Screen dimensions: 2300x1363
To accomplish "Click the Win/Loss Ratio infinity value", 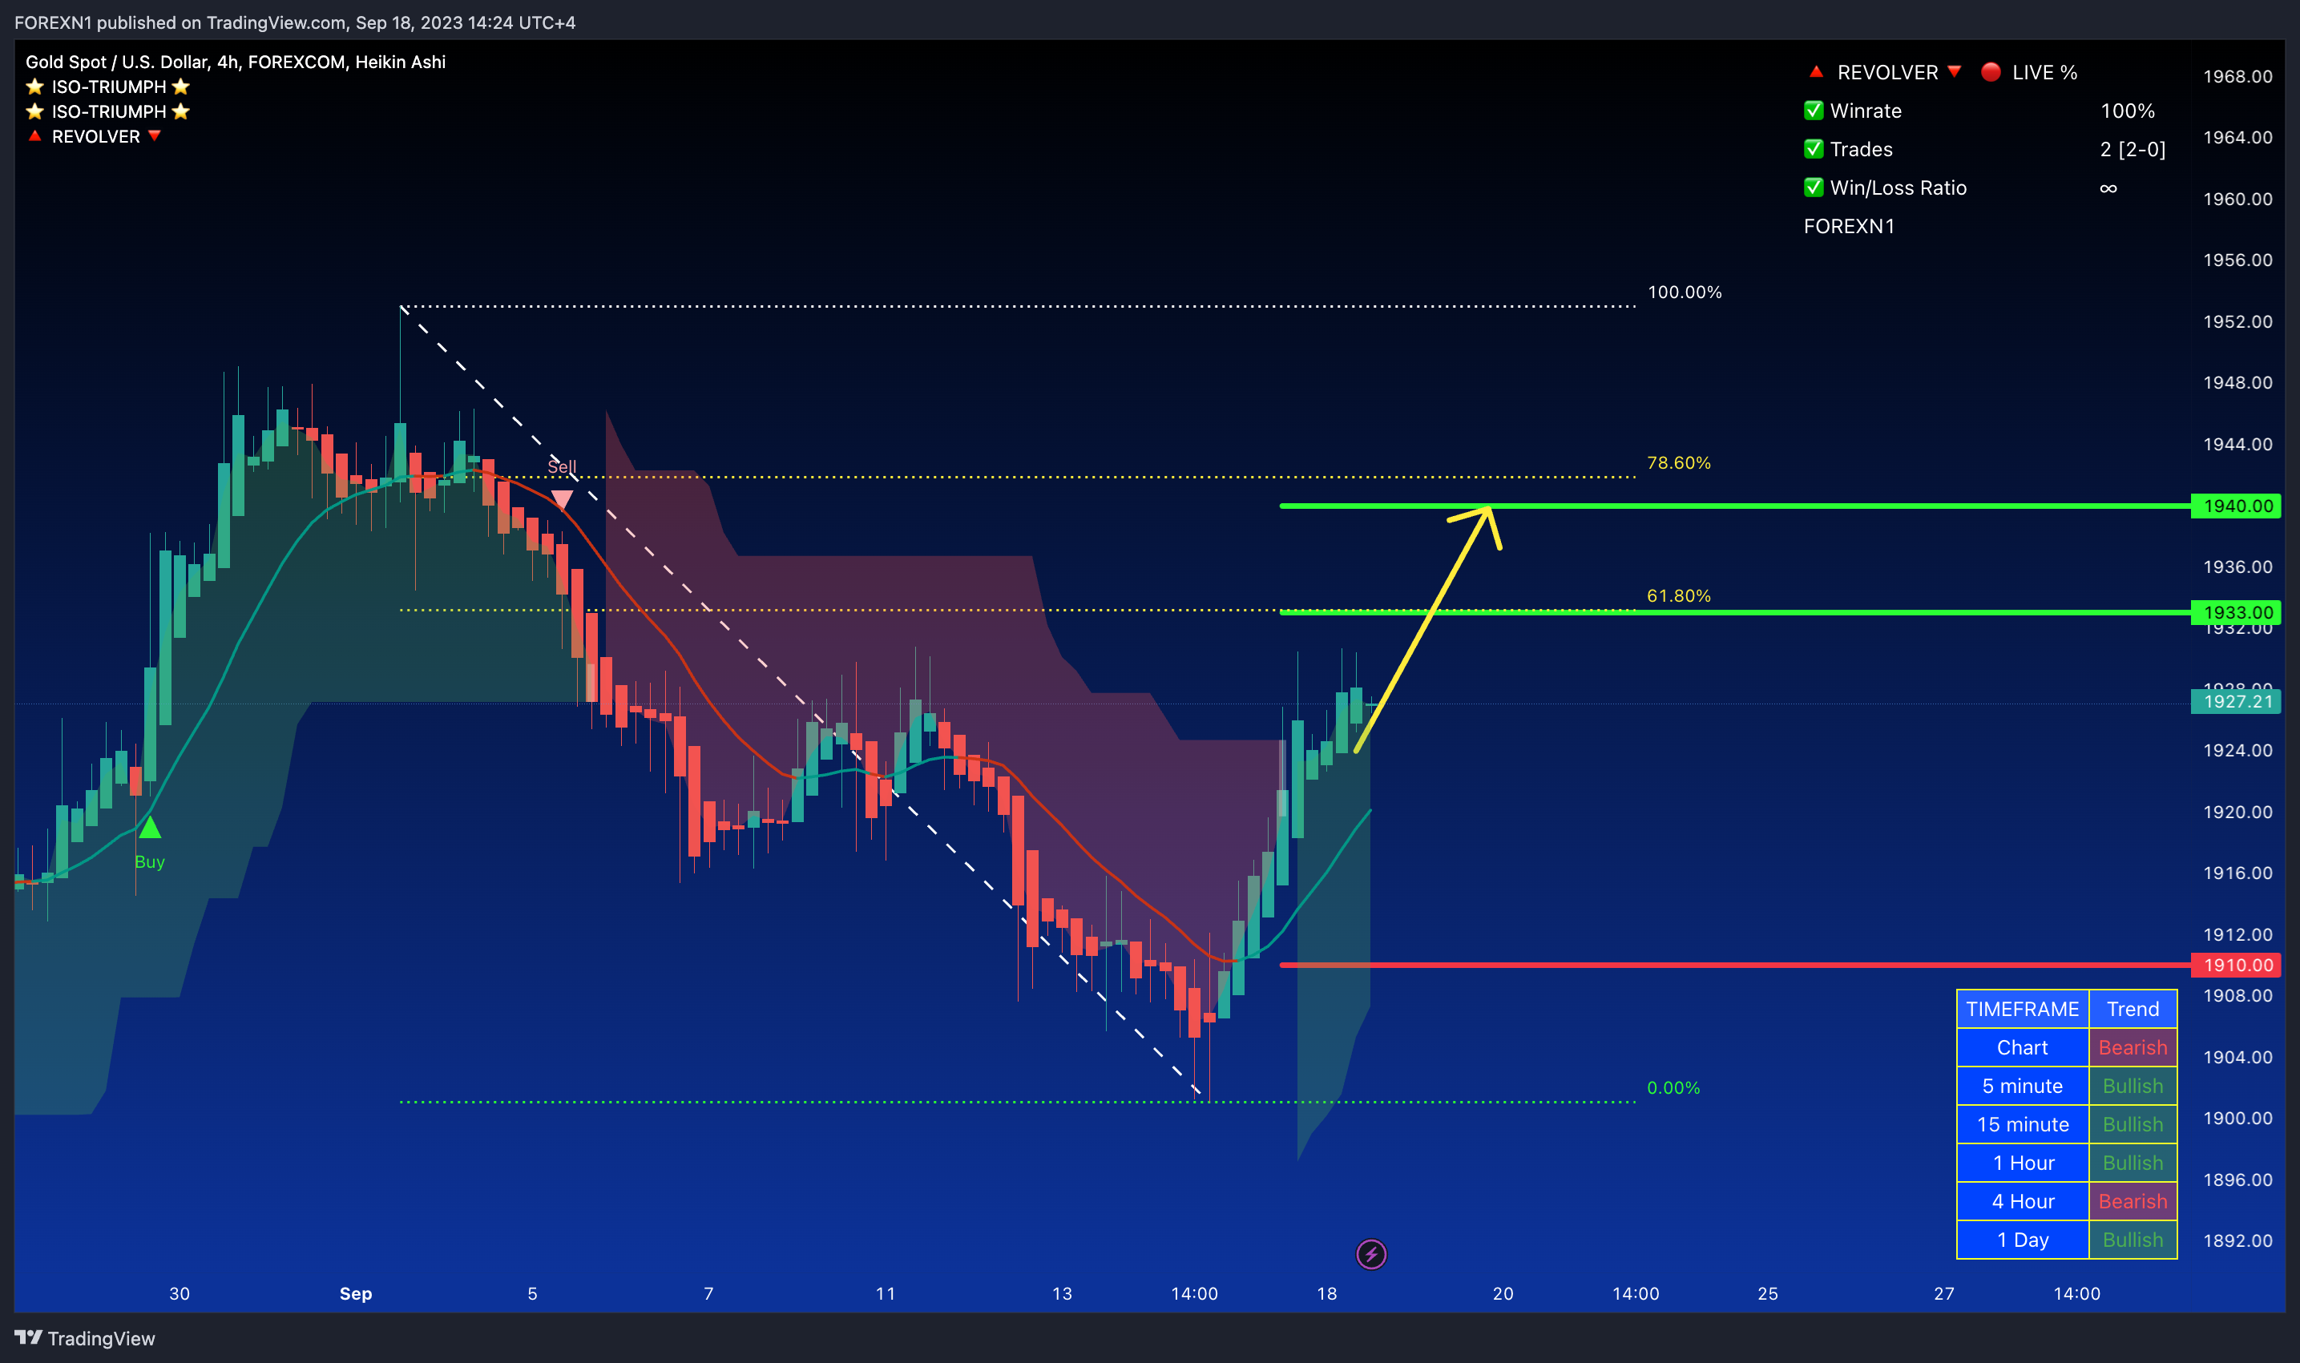I will coord(2109,188).
